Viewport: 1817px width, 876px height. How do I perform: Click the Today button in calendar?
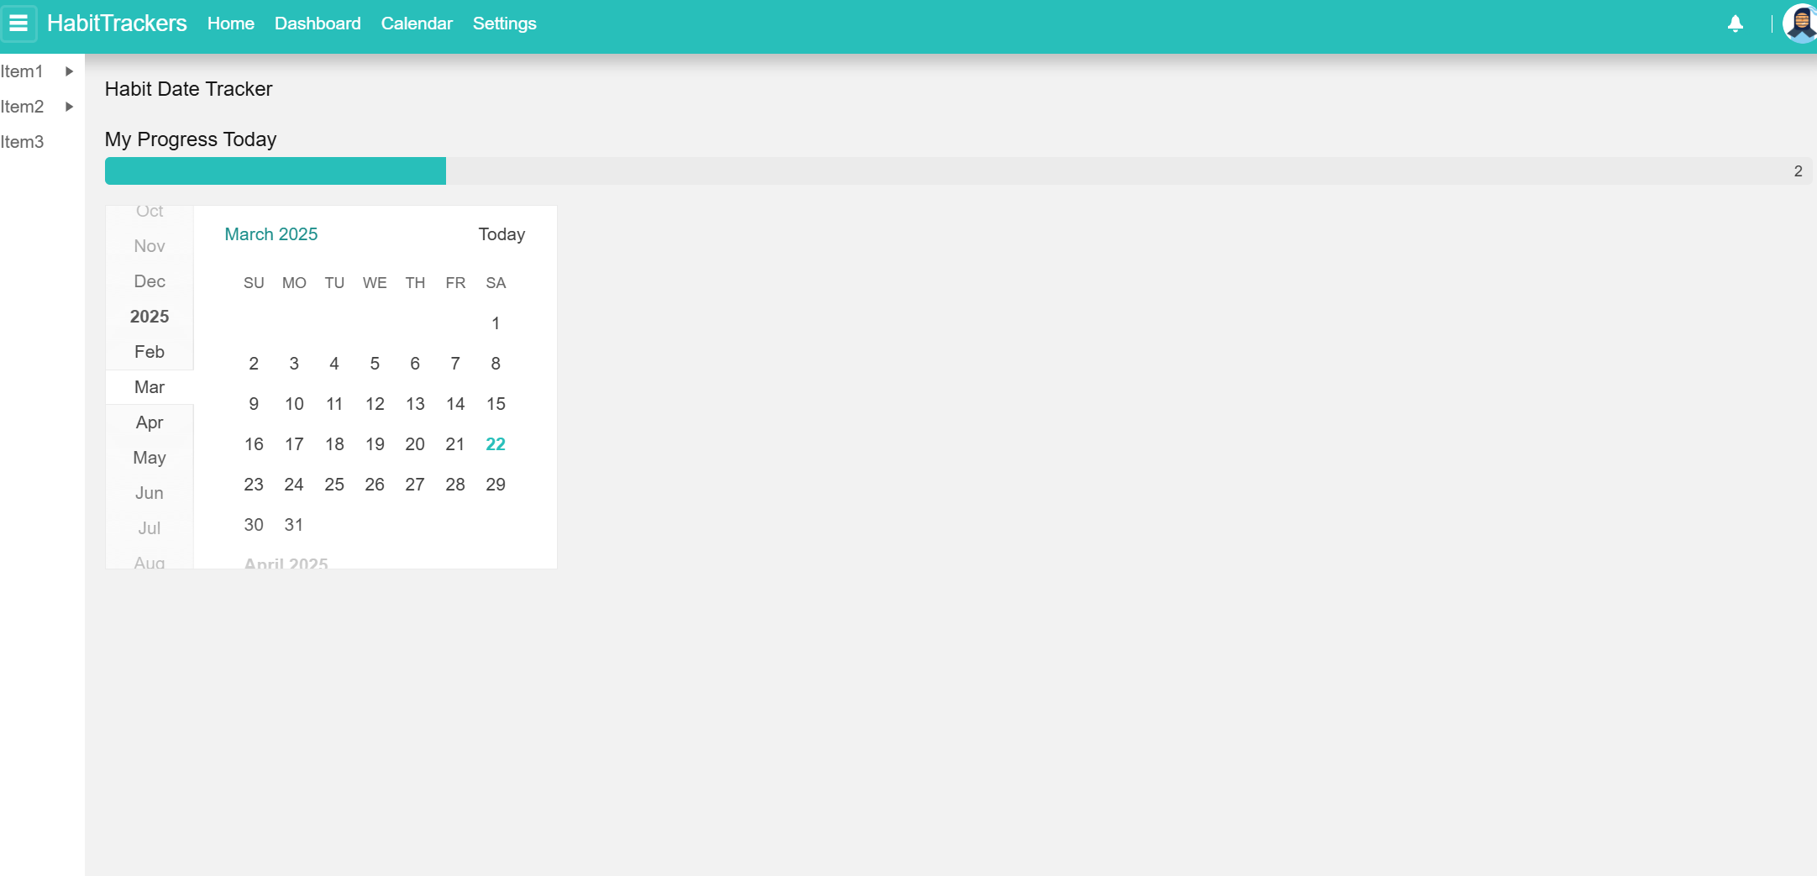point(502,234)
